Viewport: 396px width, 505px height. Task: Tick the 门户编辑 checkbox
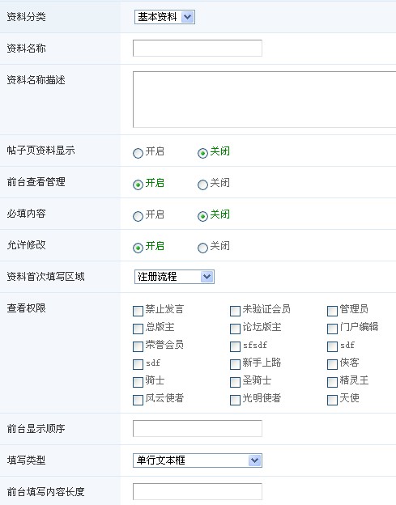pos(332,329)
